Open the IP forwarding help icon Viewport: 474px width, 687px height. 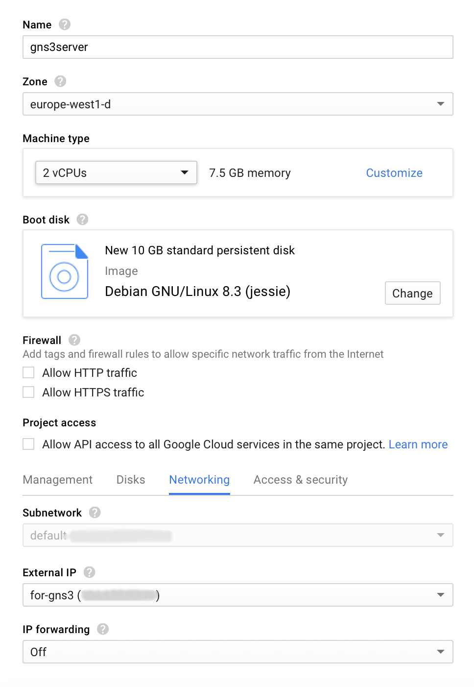pos(103,629)
